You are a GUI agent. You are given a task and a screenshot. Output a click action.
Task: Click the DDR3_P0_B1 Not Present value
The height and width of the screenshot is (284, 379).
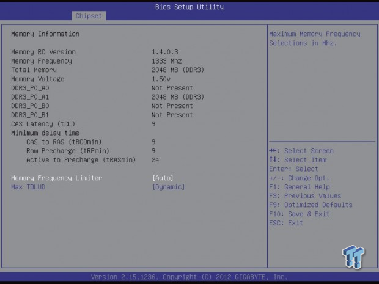tap(172, 115)
